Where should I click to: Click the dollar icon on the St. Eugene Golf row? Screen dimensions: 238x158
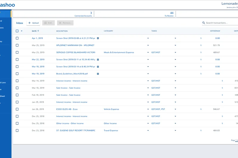pyautogui.click(x=201, y=131)
